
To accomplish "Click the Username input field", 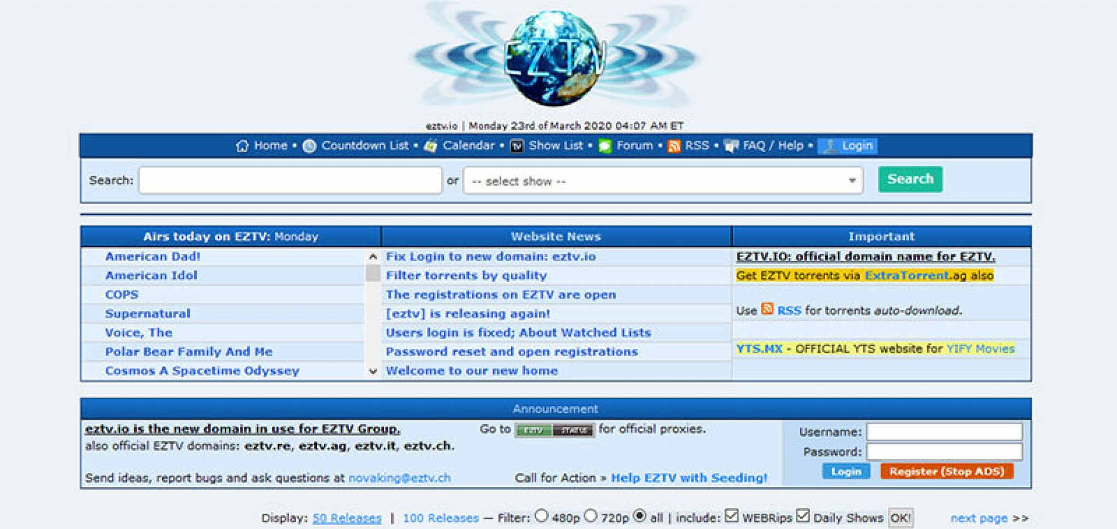I will pos(945,432).
